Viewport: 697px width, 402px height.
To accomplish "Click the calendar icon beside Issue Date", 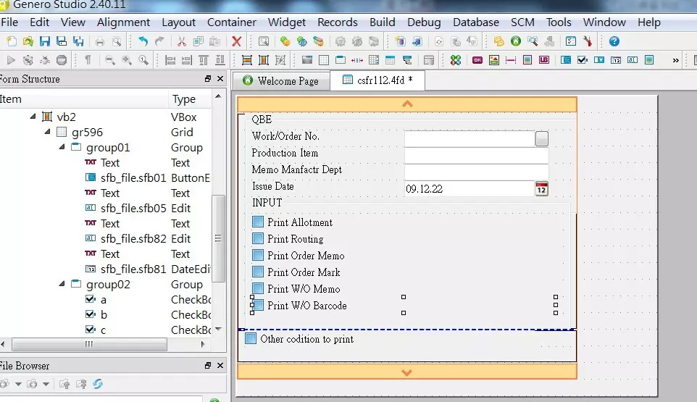I will click(541, 189).
